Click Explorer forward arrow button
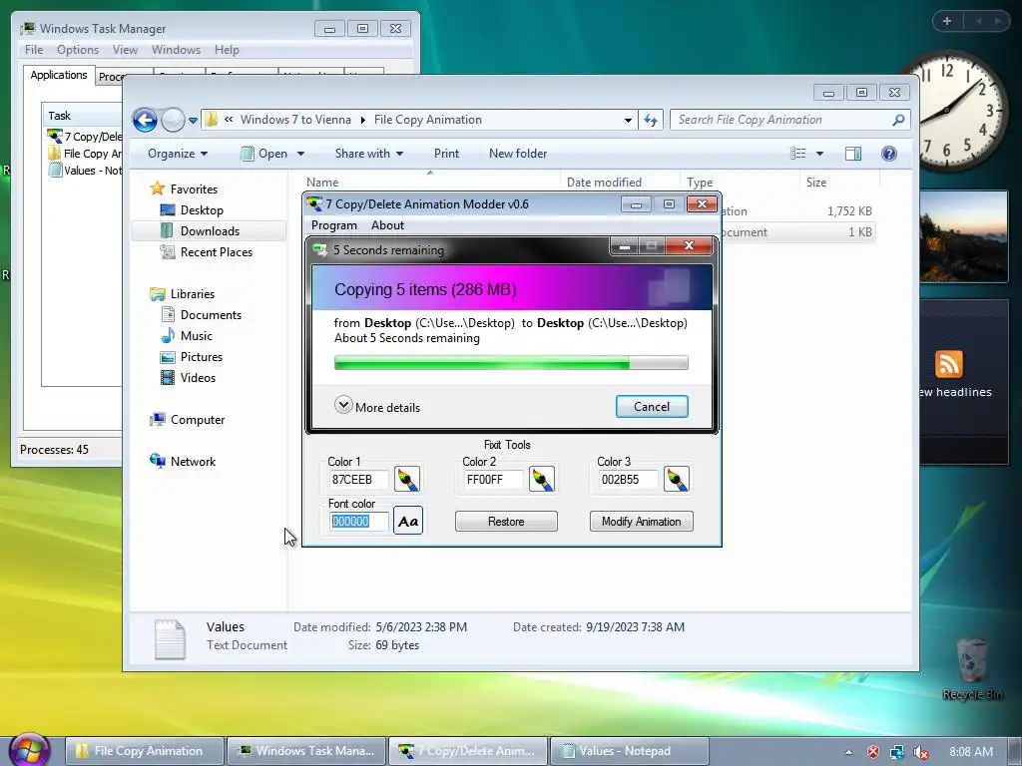Viewport: 1022px width, 766px height. pyautogui.click(x=172, y=120)
